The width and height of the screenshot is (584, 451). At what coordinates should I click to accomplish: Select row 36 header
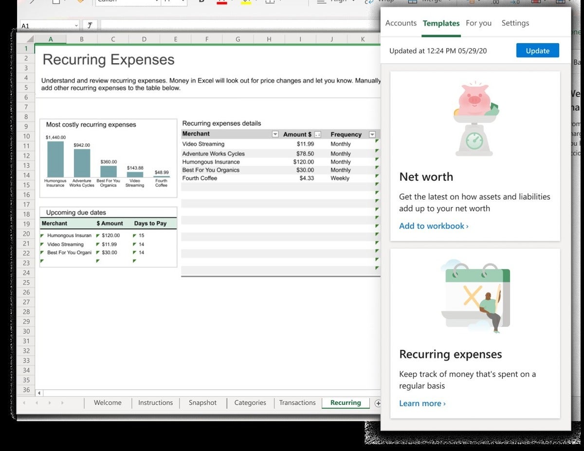pyautogui.click(x=26, y=390)
